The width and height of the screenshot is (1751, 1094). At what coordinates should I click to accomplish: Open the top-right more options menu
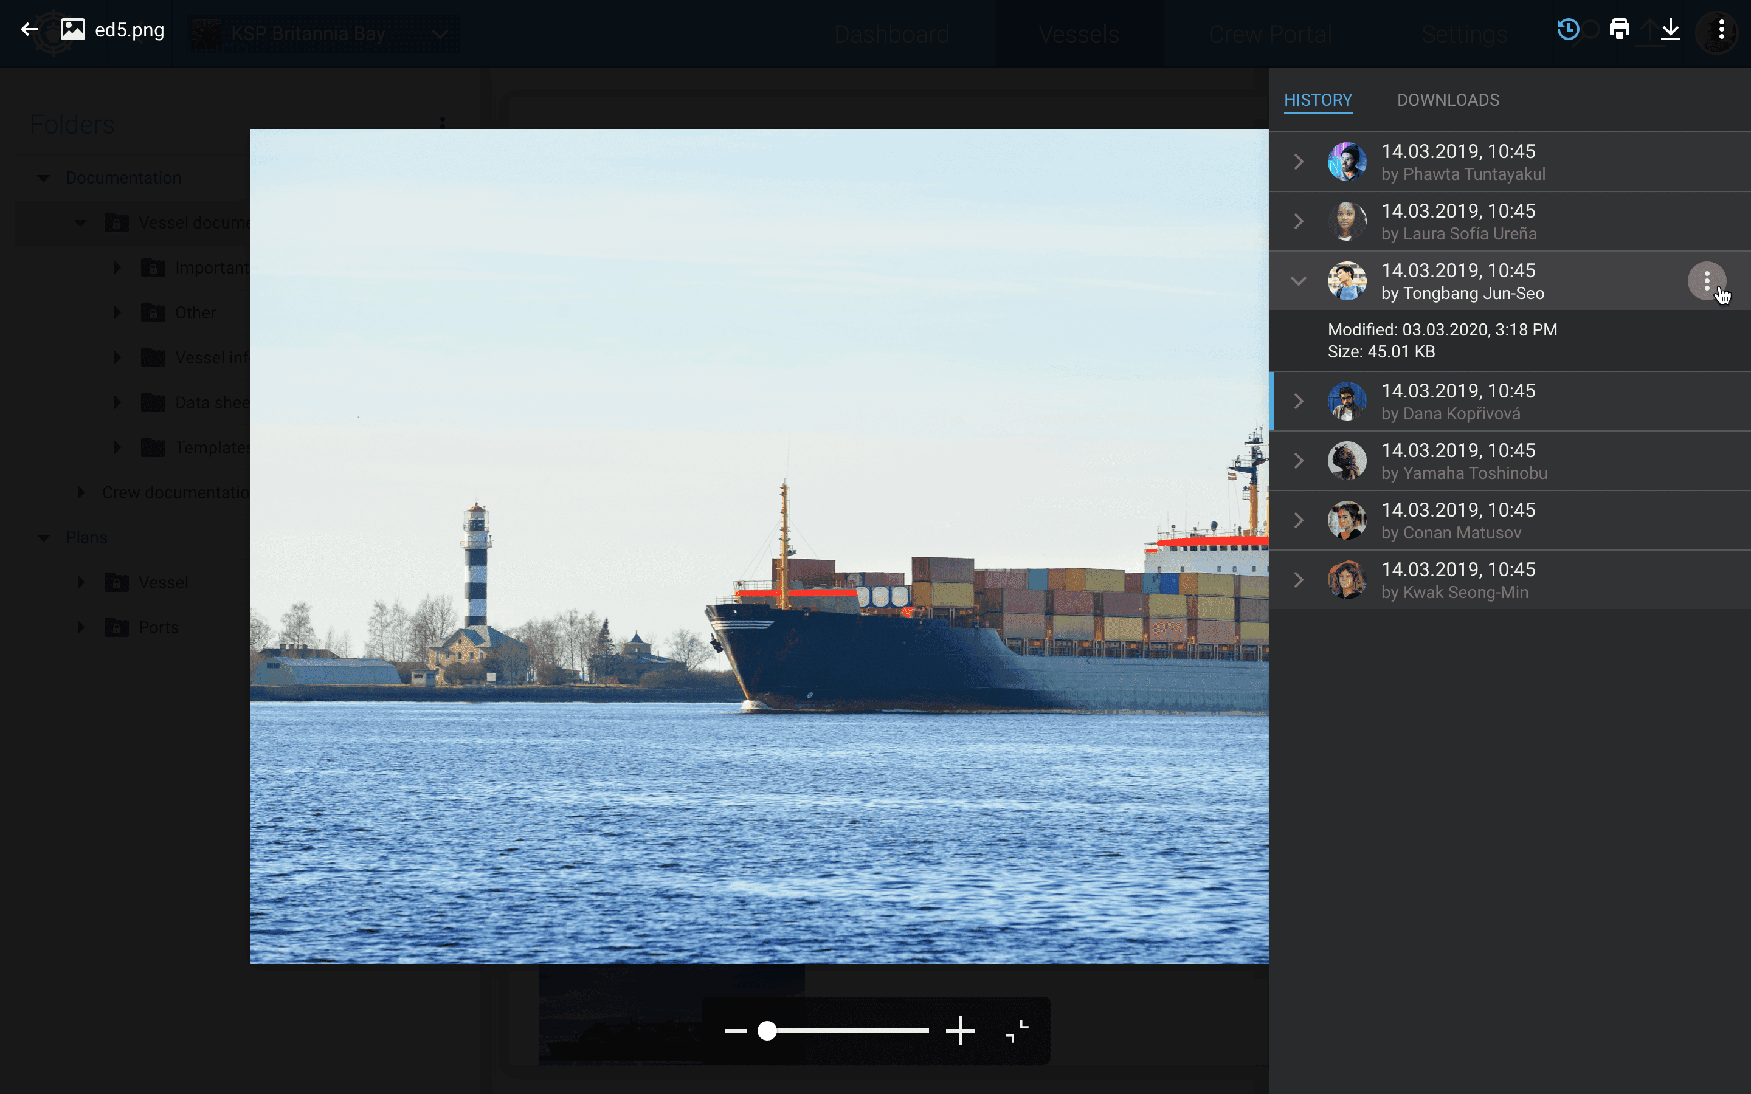(x=1721, y=30)
